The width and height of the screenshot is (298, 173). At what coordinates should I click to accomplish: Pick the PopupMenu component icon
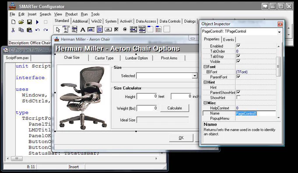pyautogui.click(x=74, y=29)
